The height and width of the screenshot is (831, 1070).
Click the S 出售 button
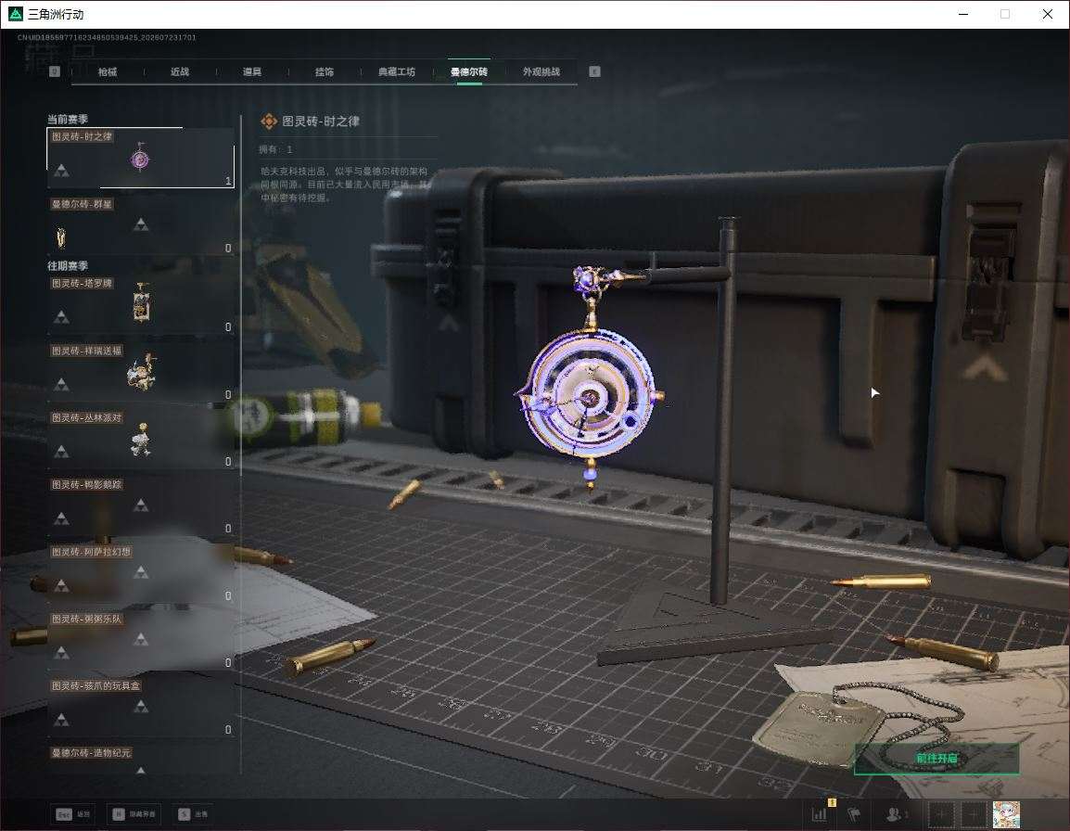pyautogui.click(x=193, y=814)
